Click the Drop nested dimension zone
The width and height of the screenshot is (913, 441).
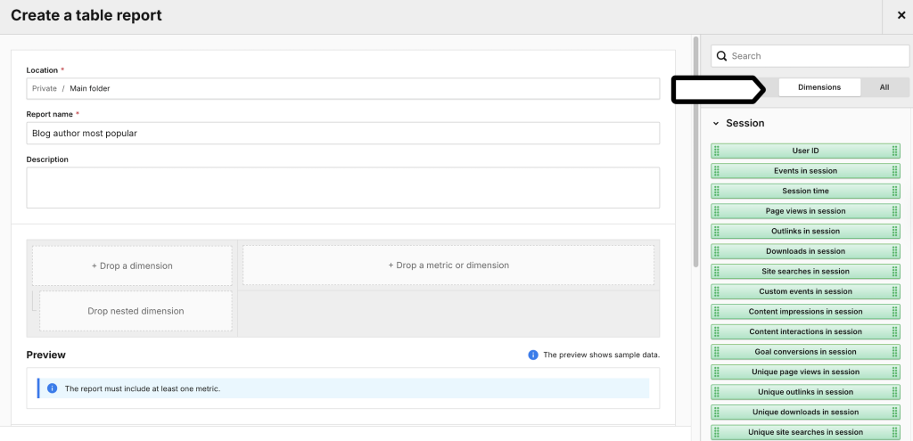tap(136, 311)
